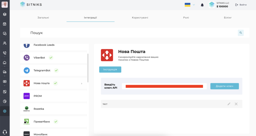Select TelegramBot integration
This screenshot has height=136, width=256.
(54, 70)
